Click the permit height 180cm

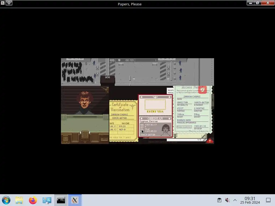point(180,114)
